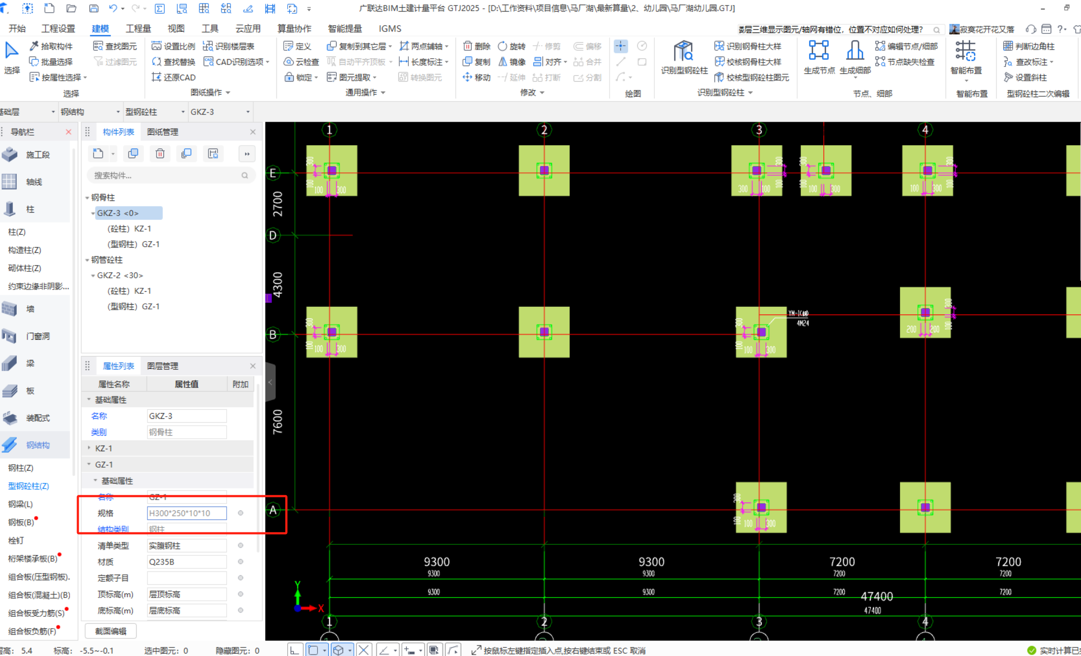Screen dimensions: 1081x656
Task: Select the 移动 move tool
Action: click(x=477, y=77)
